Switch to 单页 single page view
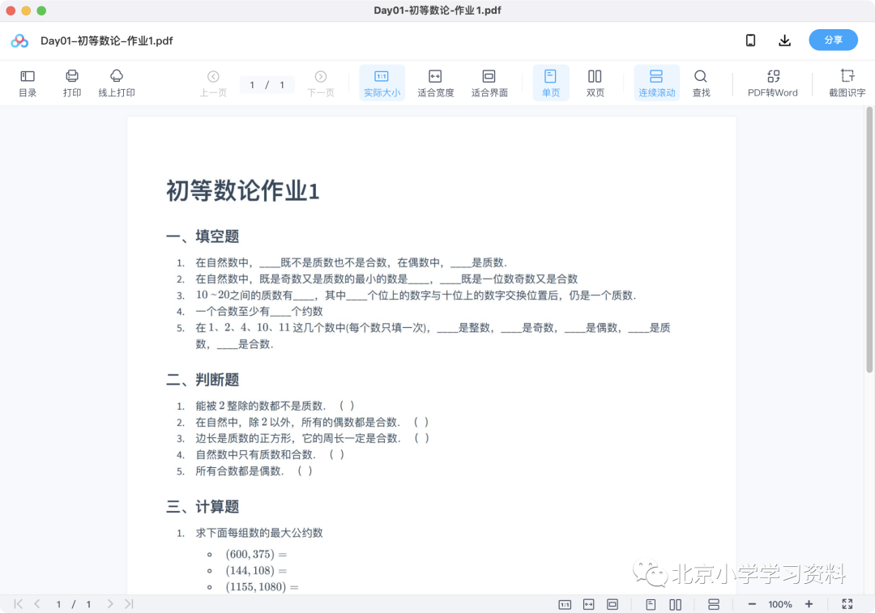 (551, 83)
